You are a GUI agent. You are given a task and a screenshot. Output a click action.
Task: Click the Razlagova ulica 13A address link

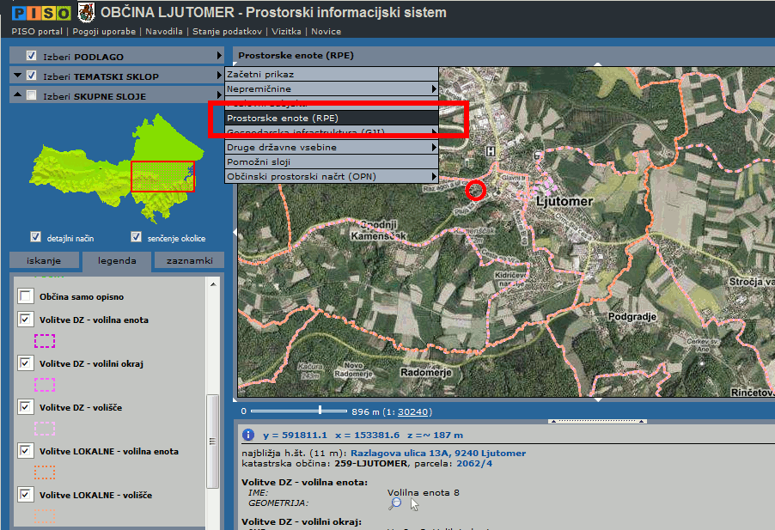438,453
